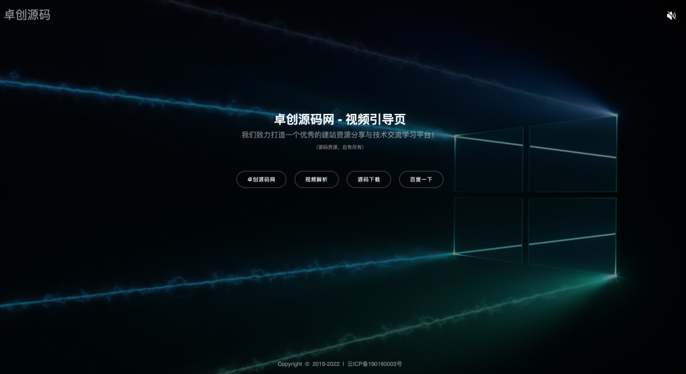Click the 云ICP备190160003号 footer link
This screenshot has width=686, height=374.
tap(374, 364)
